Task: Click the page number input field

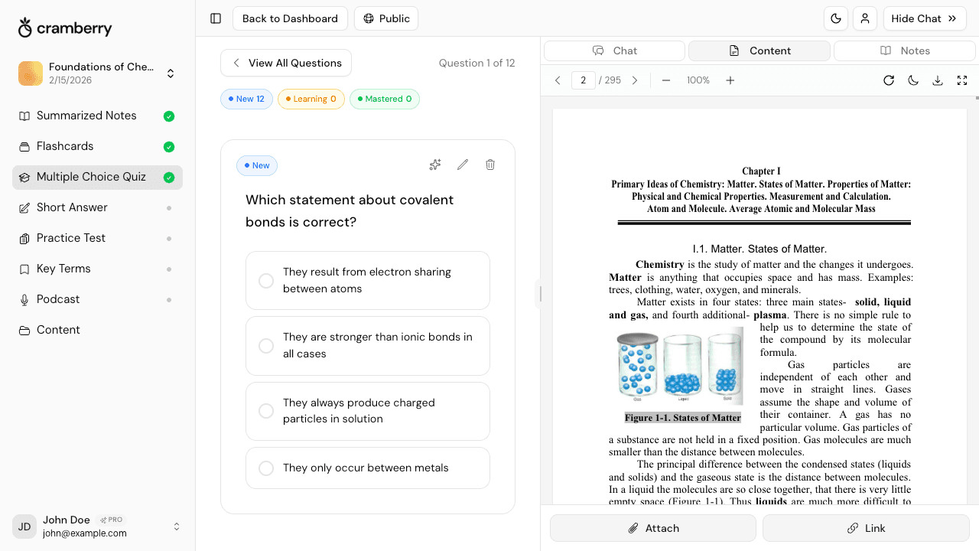Action: pyautogui.click(x=583, y=80)
